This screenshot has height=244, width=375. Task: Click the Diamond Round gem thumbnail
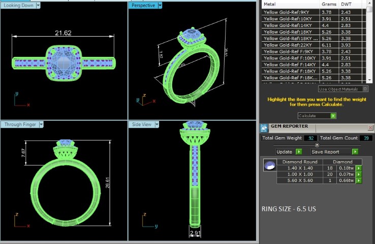(270, 165)
